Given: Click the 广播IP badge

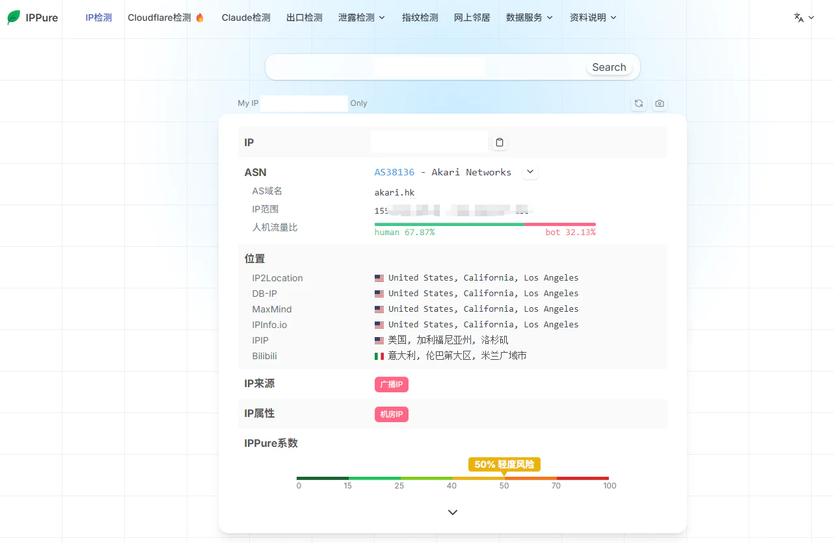Looking at the screenshot, I should [x=392, y=385].
